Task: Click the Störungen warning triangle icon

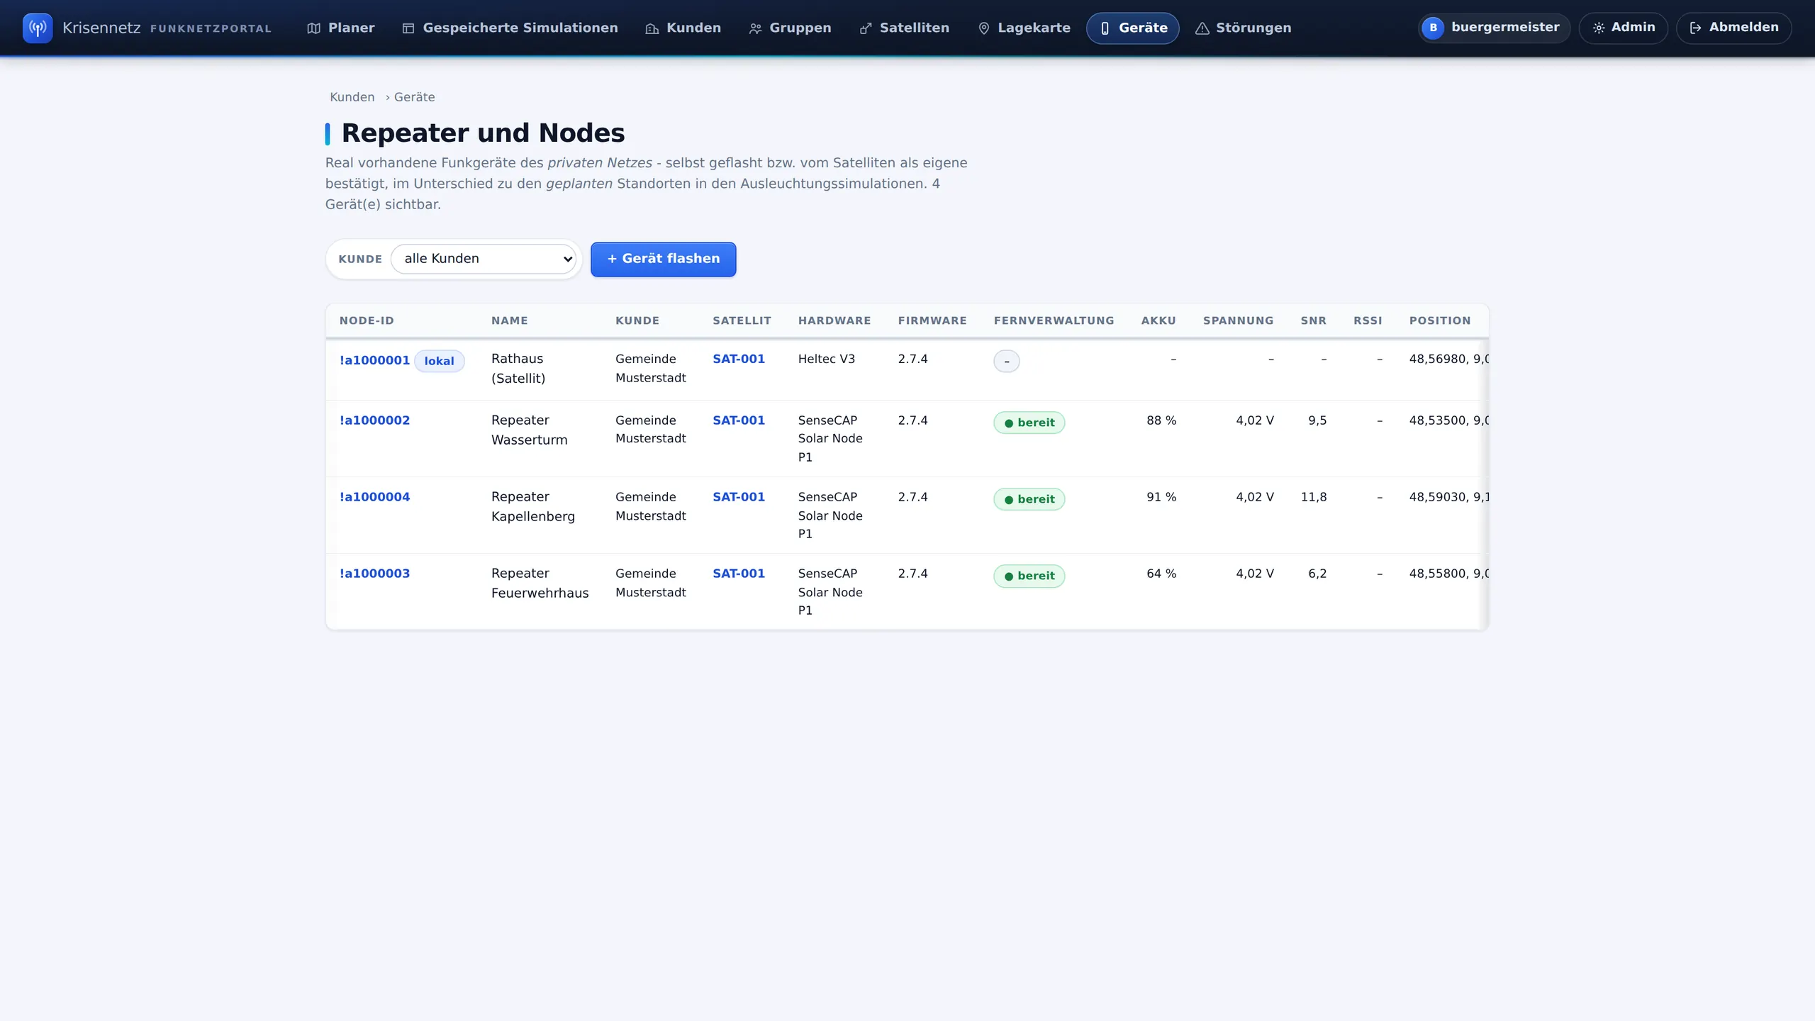Action: (1202, 28)
